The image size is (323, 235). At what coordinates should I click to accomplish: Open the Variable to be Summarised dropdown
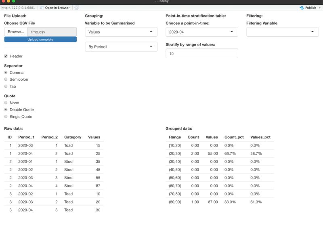click(x=121, y=31)
